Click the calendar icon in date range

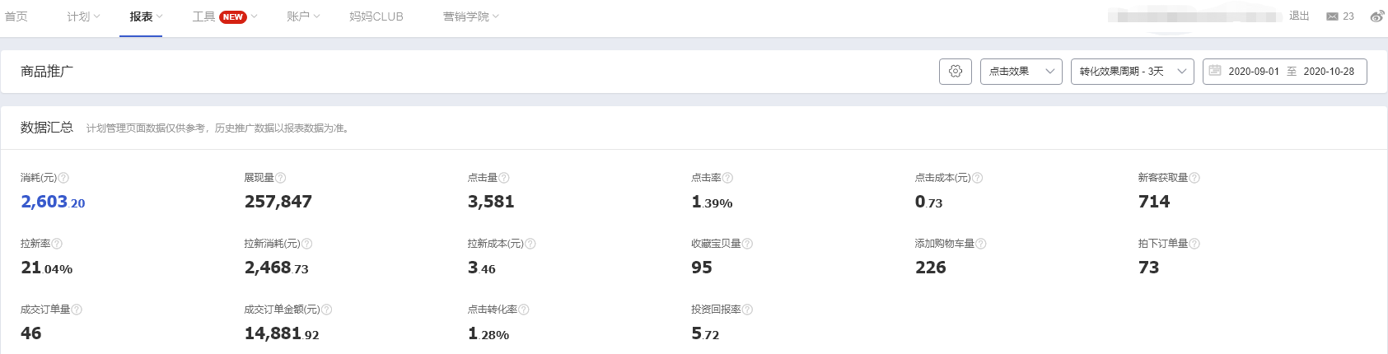[1215, 71]
